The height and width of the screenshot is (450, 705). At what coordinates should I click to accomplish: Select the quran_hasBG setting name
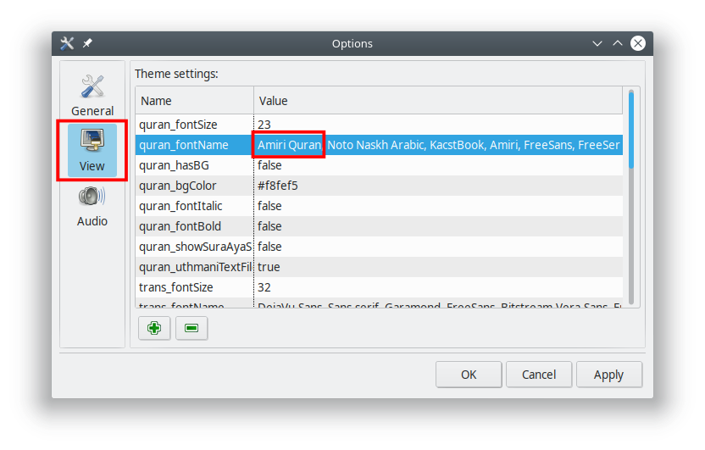click(x=174, y=165)
